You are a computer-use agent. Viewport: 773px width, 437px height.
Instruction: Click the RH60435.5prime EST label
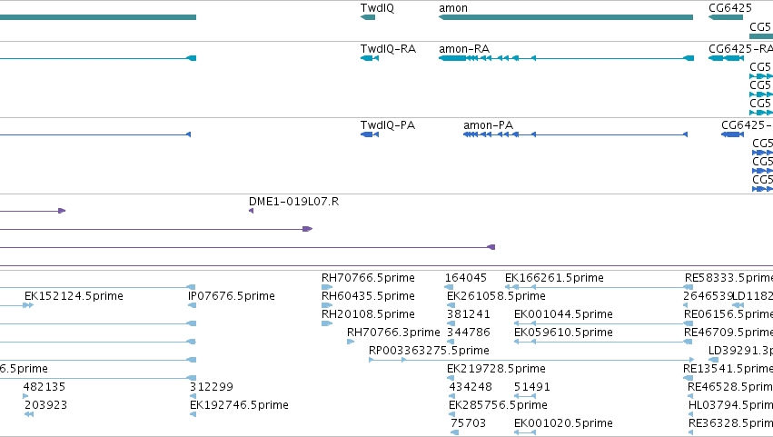coord(368,296)
